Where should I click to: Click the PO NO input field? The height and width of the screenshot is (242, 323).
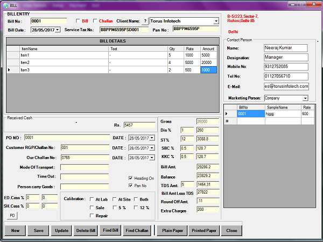click(67, 138)
